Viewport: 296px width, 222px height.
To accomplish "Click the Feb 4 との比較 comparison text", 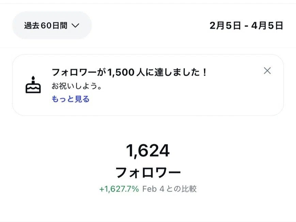I will [169, 189].
